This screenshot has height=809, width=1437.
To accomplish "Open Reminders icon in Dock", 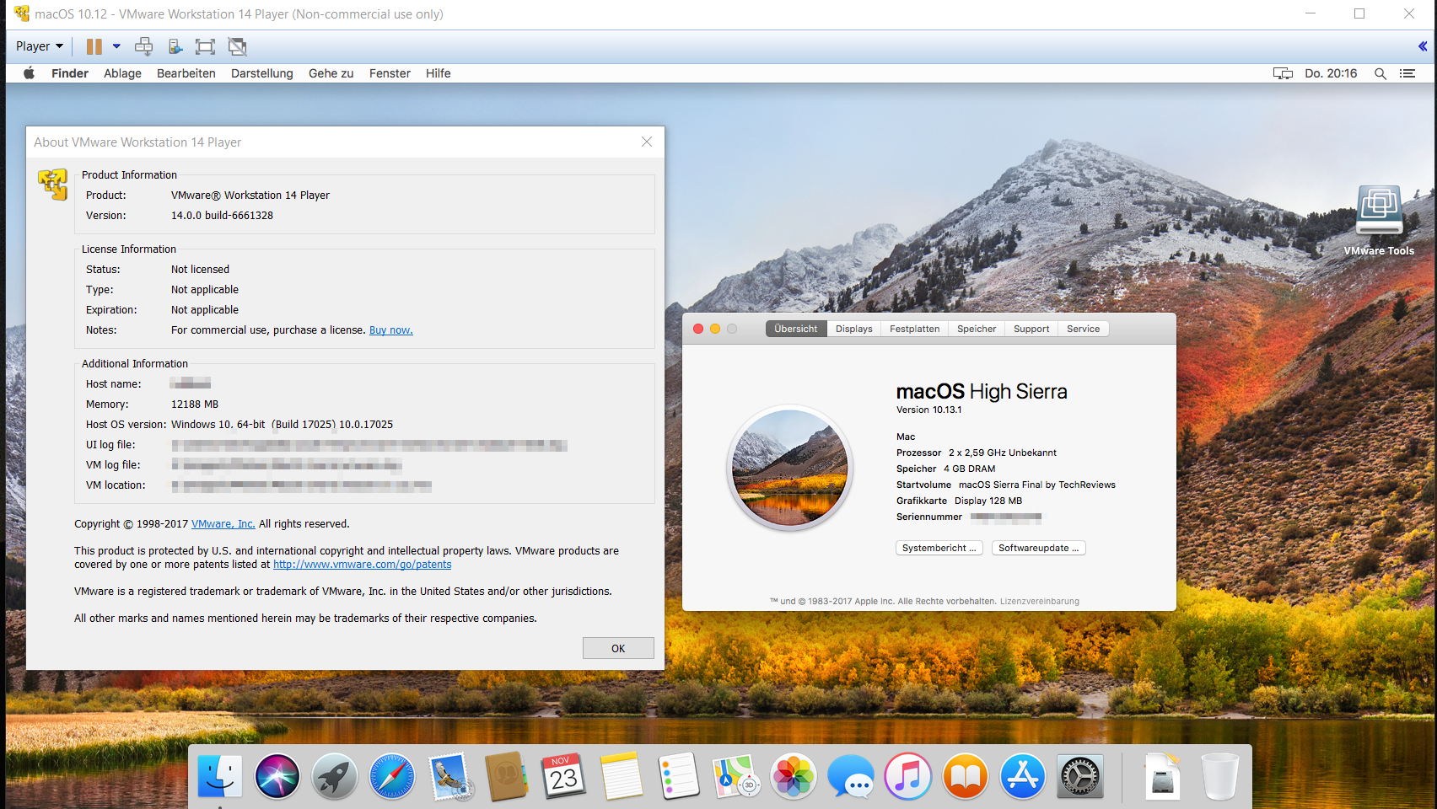I will (x=679, y=776).
